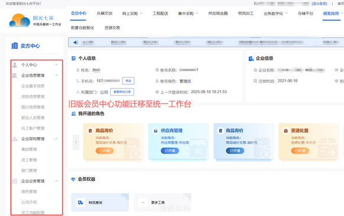Open 职业人员管理 in the sidebar
This screenshot has height=216, width=344.
(33, 117)
